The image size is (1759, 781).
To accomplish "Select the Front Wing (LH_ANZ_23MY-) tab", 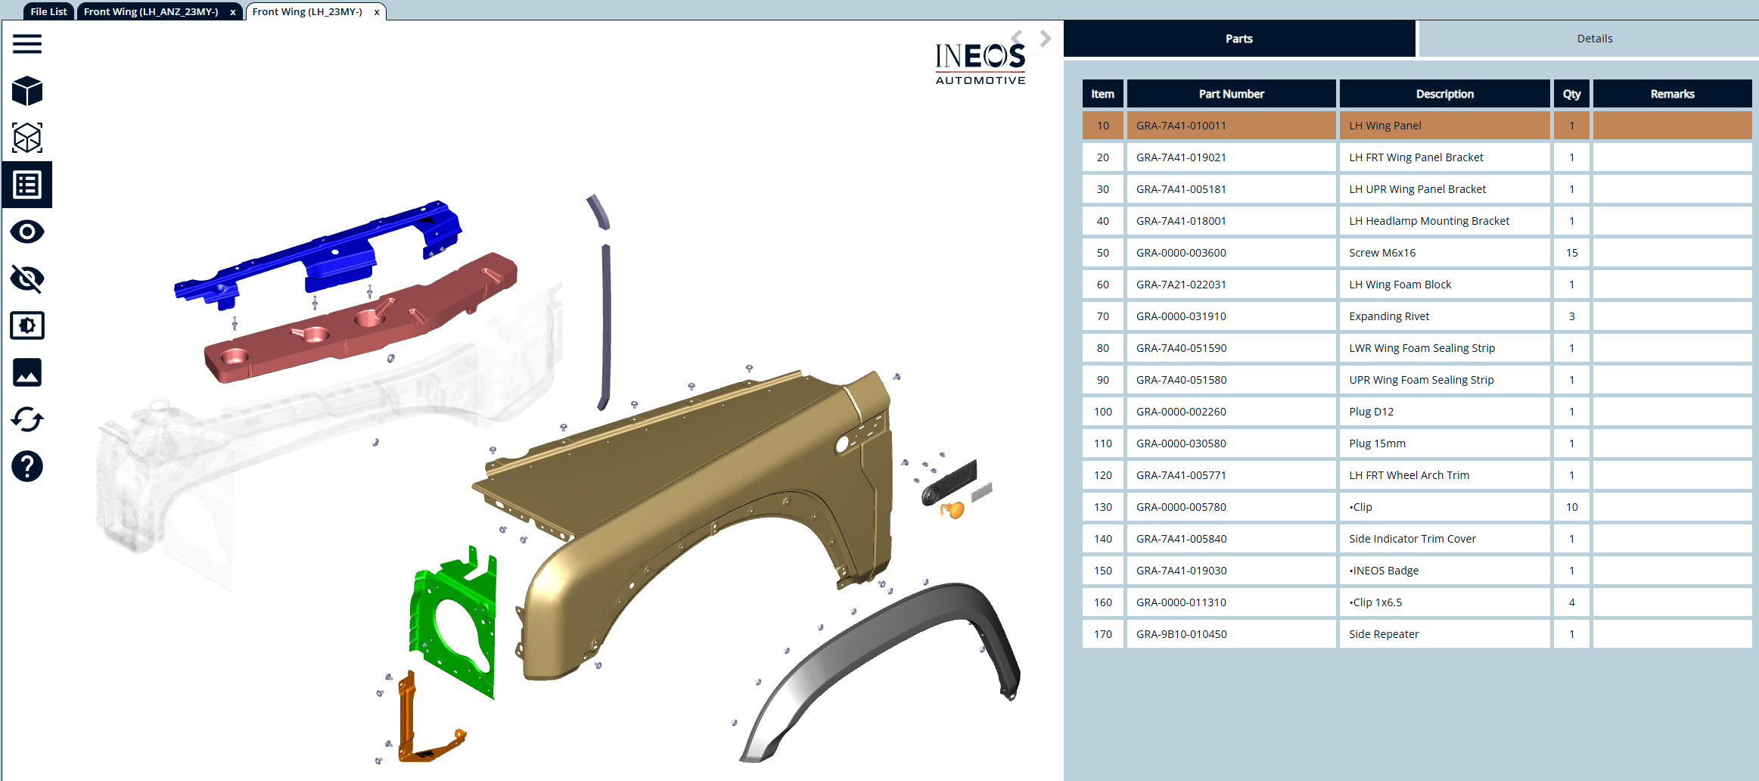I will [x=151, y=11].
